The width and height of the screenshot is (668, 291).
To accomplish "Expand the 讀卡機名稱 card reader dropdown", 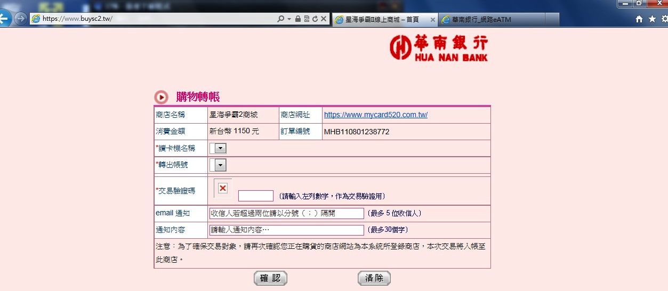I will point(220,148).
